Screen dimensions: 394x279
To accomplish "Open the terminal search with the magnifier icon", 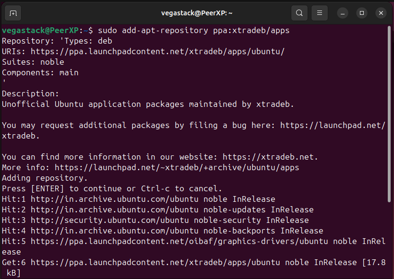I will point(299,13).
